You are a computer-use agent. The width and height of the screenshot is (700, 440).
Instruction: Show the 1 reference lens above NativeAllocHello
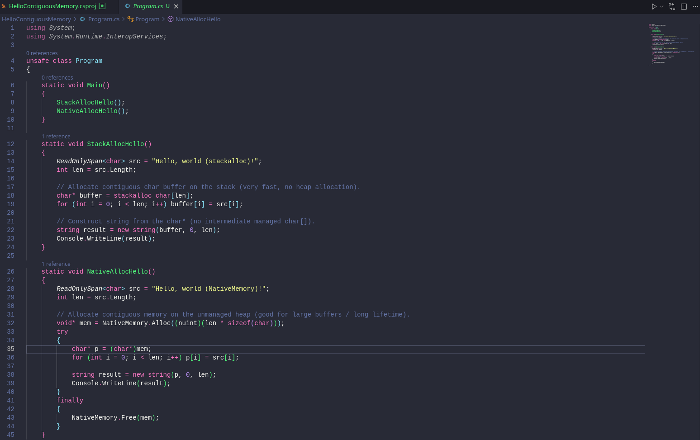(x=56, y=264)
